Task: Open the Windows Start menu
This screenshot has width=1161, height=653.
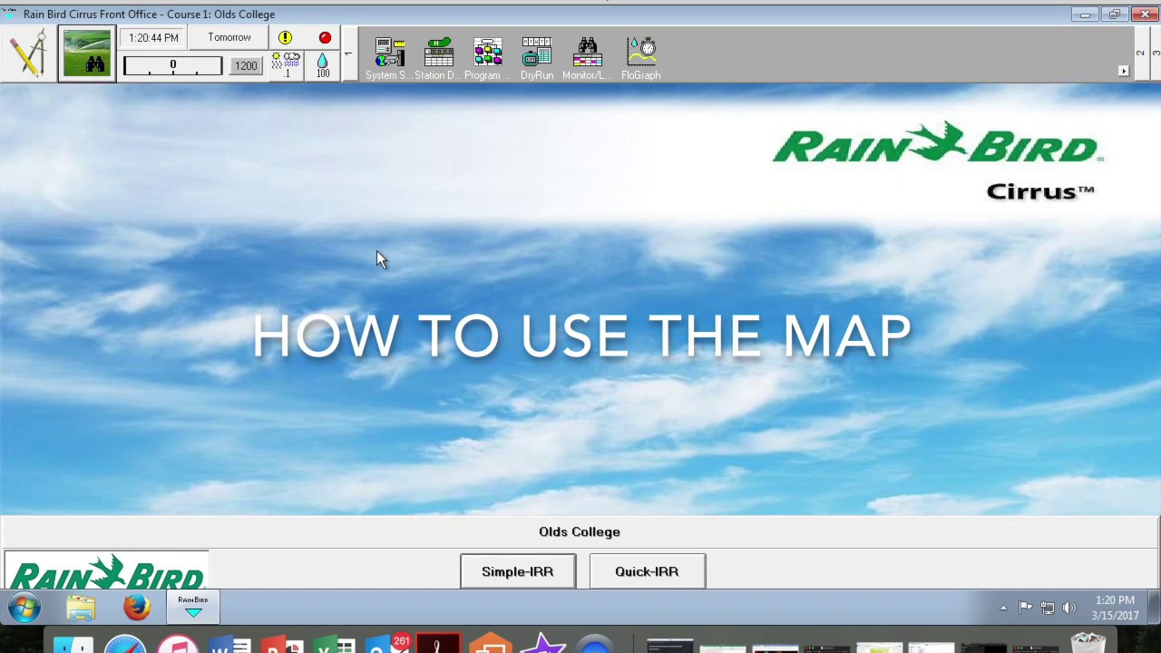Action: pos(24,608)
